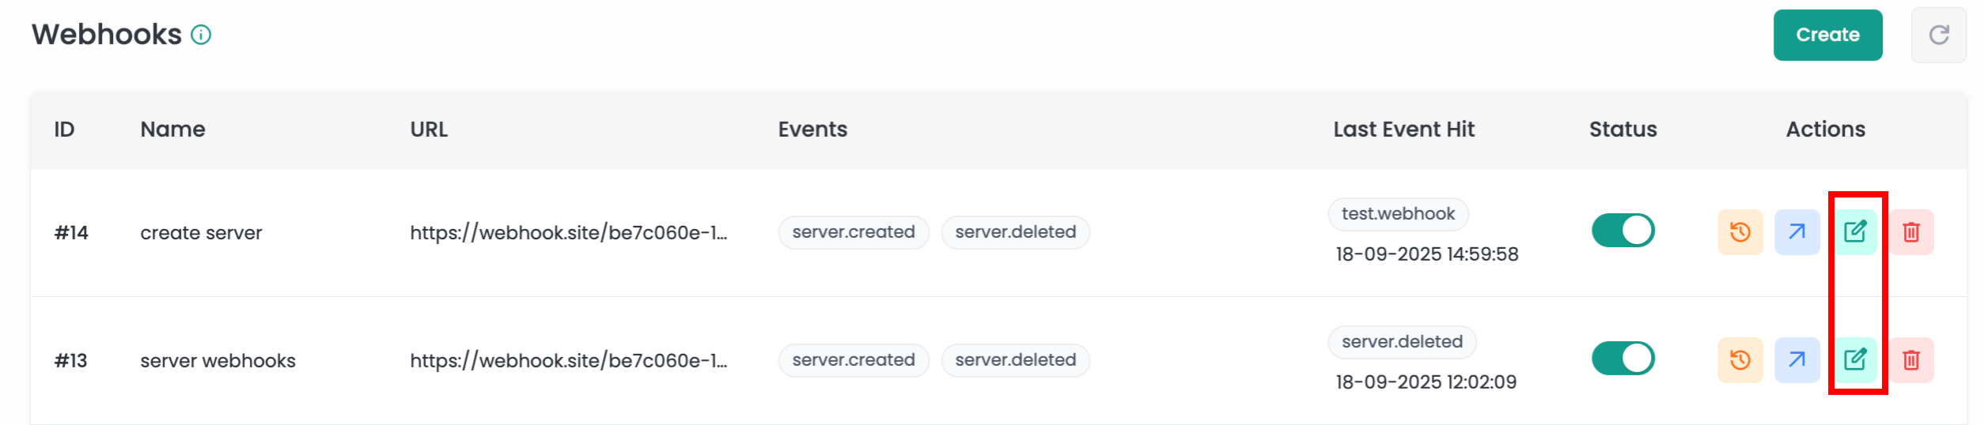Open history for webhook #13
Image resolution: width=1984 pixels, height=425 pixels.
pos(1740,360)
